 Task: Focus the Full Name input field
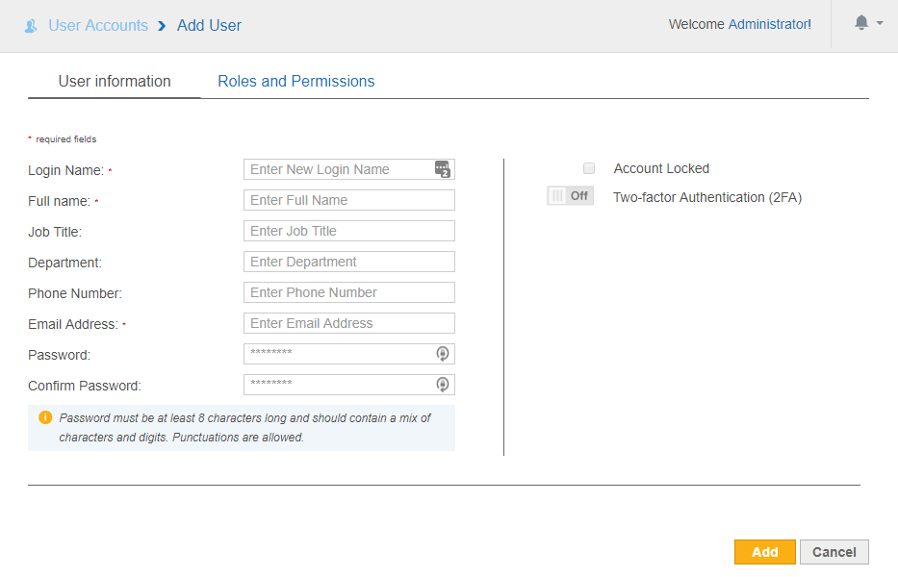348,200
